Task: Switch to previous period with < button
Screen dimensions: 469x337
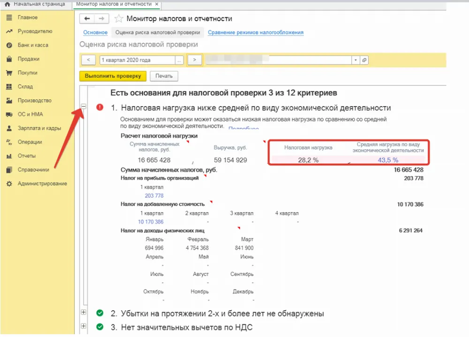Action: click(x=88, y=60)
